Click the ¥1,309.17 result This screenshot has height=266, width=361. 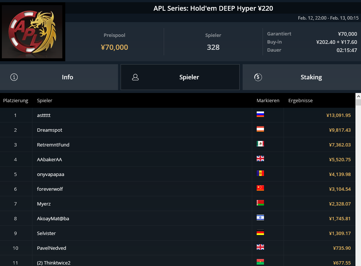340,233
